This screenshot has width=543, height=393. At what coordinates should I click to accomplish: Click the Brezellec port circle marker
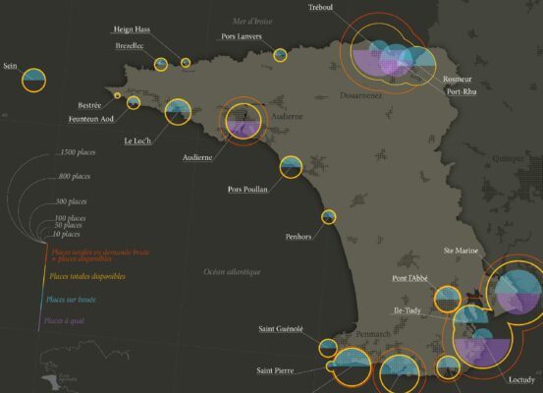161,64
